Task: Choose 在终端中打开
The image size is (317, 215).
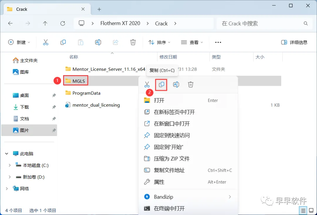Action: [x=188, y=208]
